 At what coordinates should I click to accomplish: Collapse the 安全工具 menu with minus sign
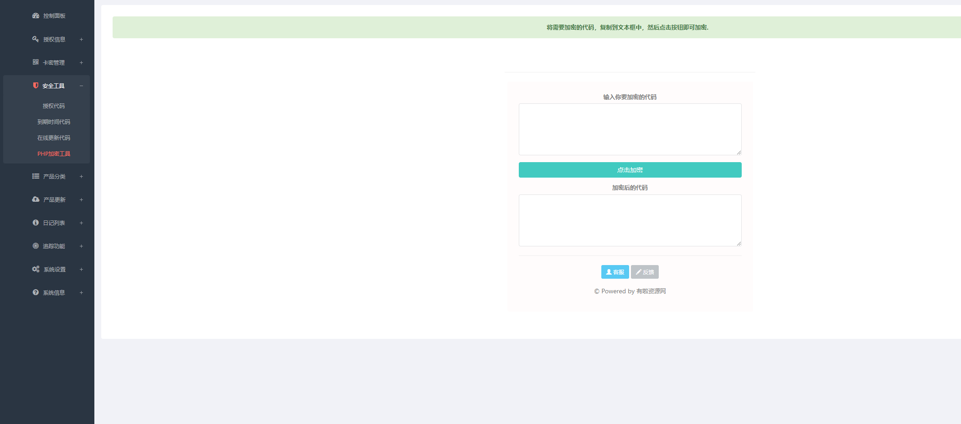[x=81, y=86]
